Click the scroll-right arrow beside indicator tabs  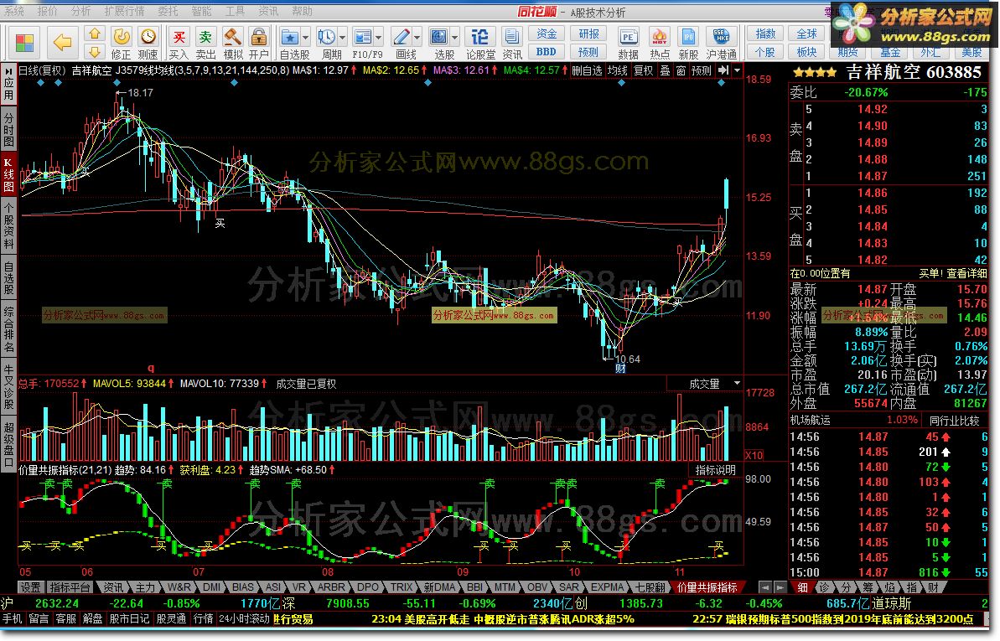(x=780, y=587)
